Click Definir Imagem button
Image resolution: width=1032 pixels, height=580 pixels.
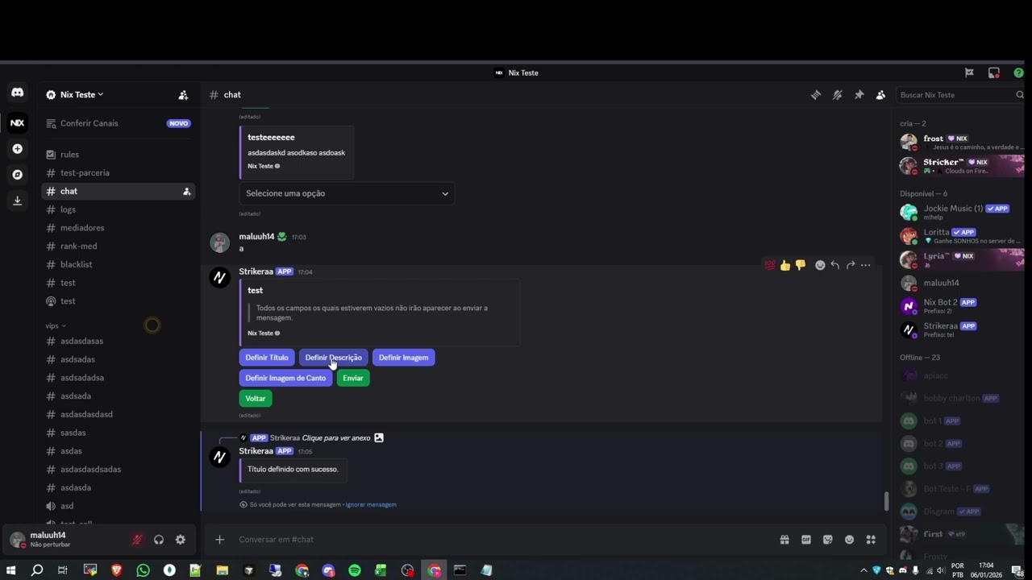click(404, 358)
